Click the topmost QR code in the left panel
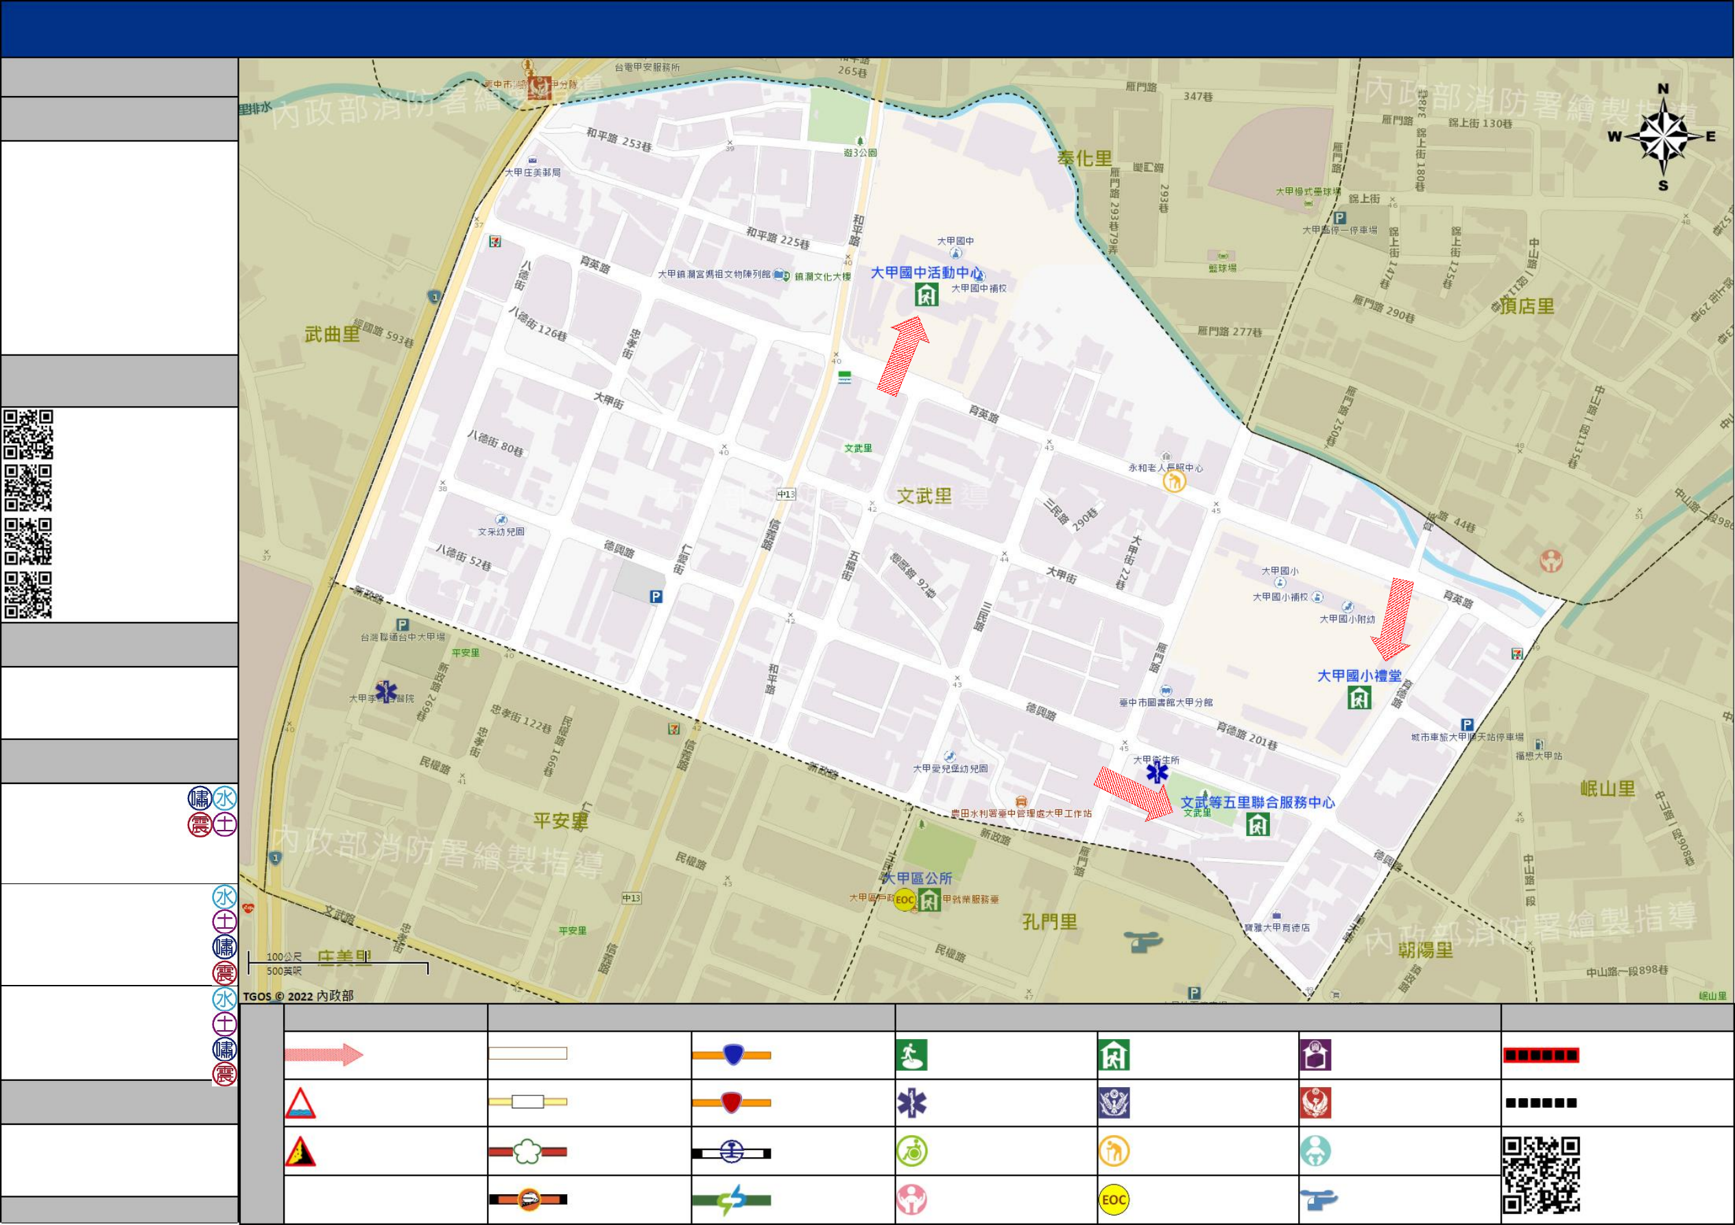1735x1225 pixels. coord(28,435)
